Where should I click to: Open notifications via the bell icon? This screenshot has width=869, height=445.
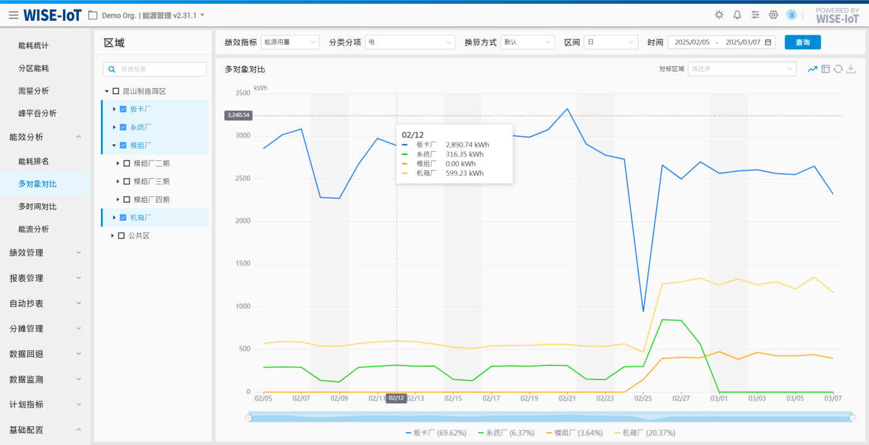(x=737, y=15)
